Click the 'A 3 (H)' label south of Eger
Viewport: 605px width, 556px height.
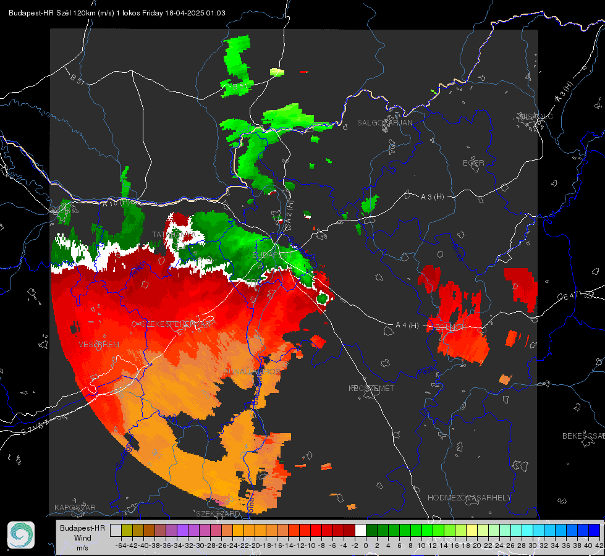pos(432,196)
